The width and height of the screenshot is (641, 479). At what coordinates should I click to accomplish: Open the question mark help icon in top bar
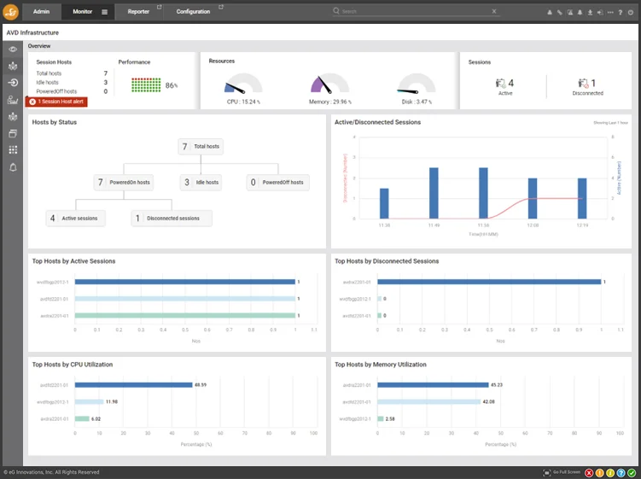[x=621, y=12]
